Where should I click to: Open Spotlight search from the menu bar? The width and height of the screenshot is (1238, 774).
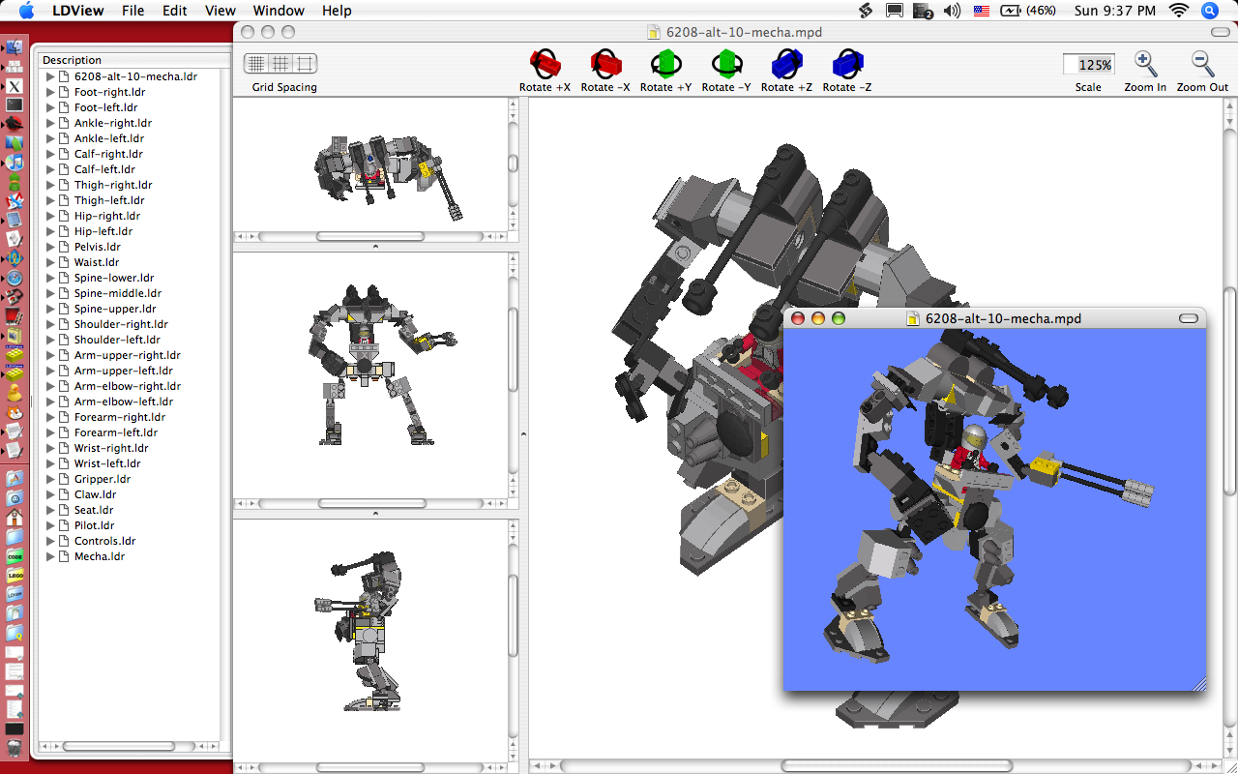tap(1209, 11)
